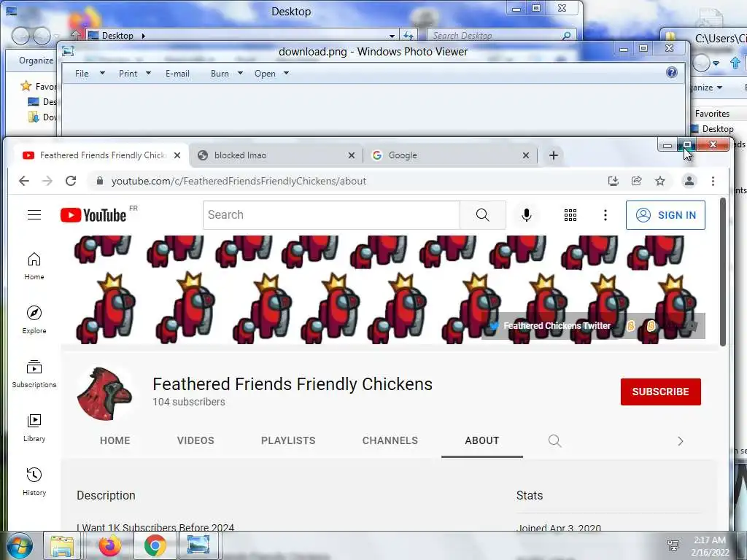Open channel CHANNELS tab
Image resolution: width=747 pixels, height=560 pixels.
click(x=390, y=440)
